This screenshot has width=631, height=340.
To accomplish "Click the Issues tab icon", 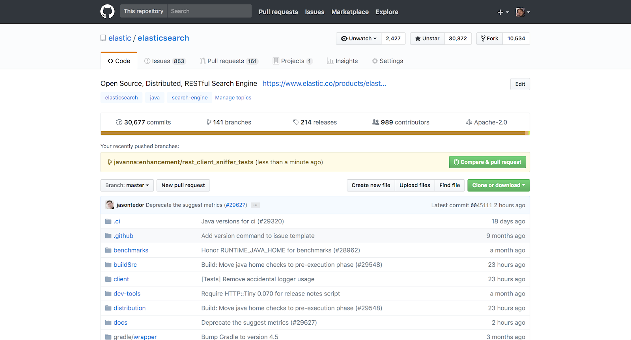I will [x=147, y=61].
